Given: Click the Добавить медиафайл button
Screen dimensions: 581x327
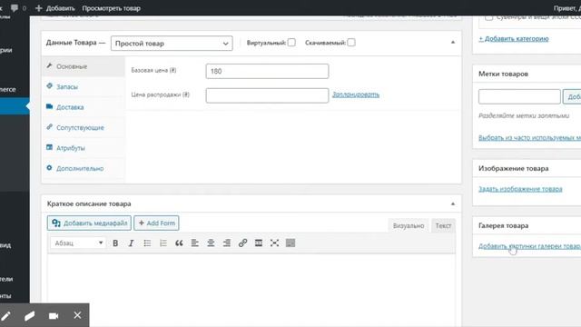Looking at the screenshot, I should click(89, 223).
